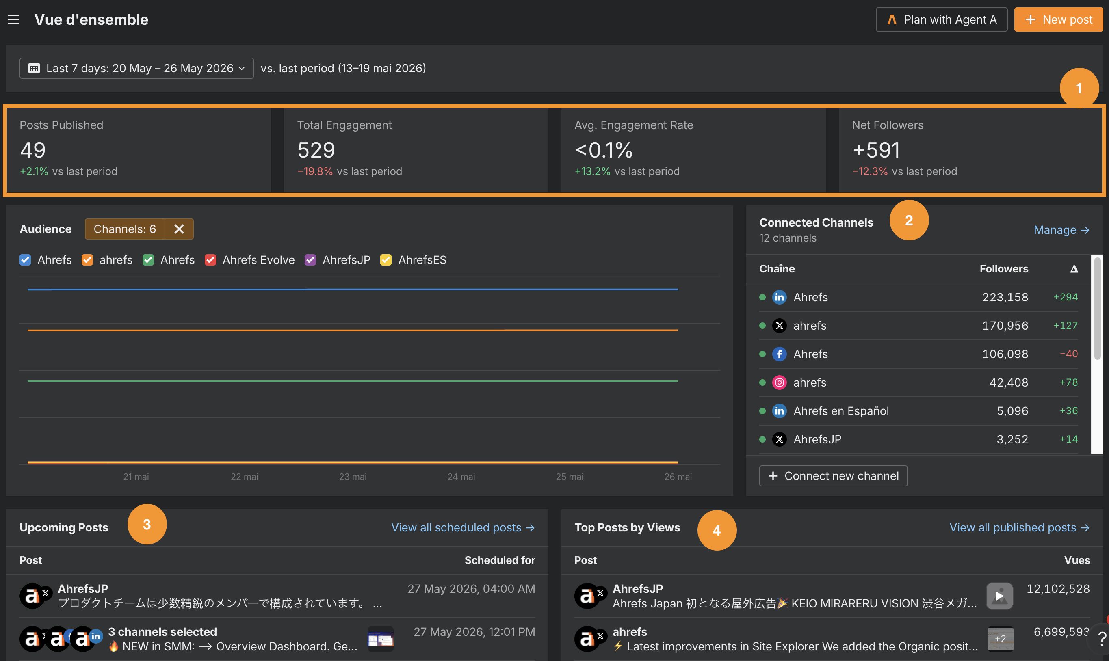Screen dimensions: 1109x661
Task: Open the Last 7 days date range dropdown
Action: coord(136,68)
